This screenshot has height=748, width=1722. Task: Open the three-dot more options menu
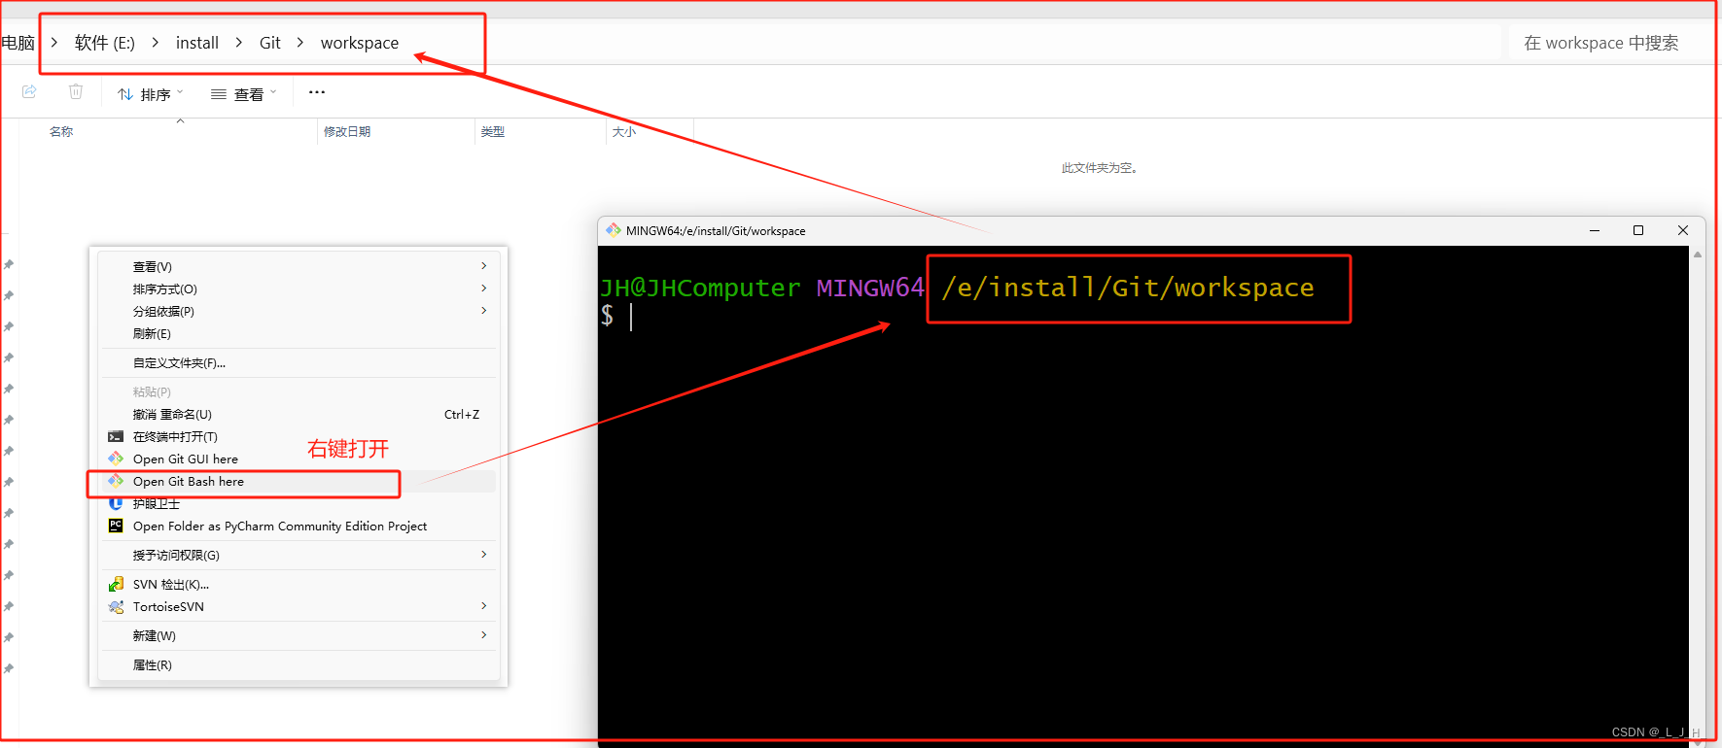(317, 92)
